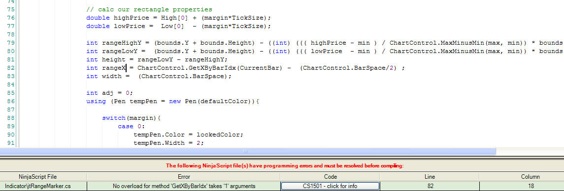Click 'tempPen.Width = 2;' line
This screenshot has height=191, width=564.
(168, 143)
